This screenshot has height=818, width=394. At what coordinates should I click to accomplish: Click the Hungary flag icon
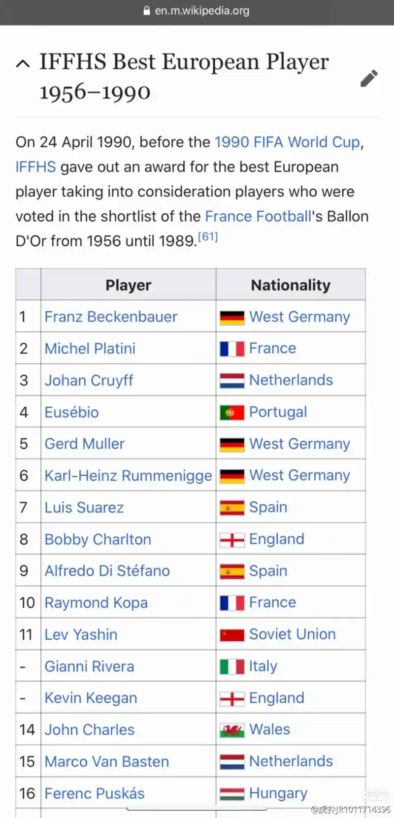[x=232, y=794]
